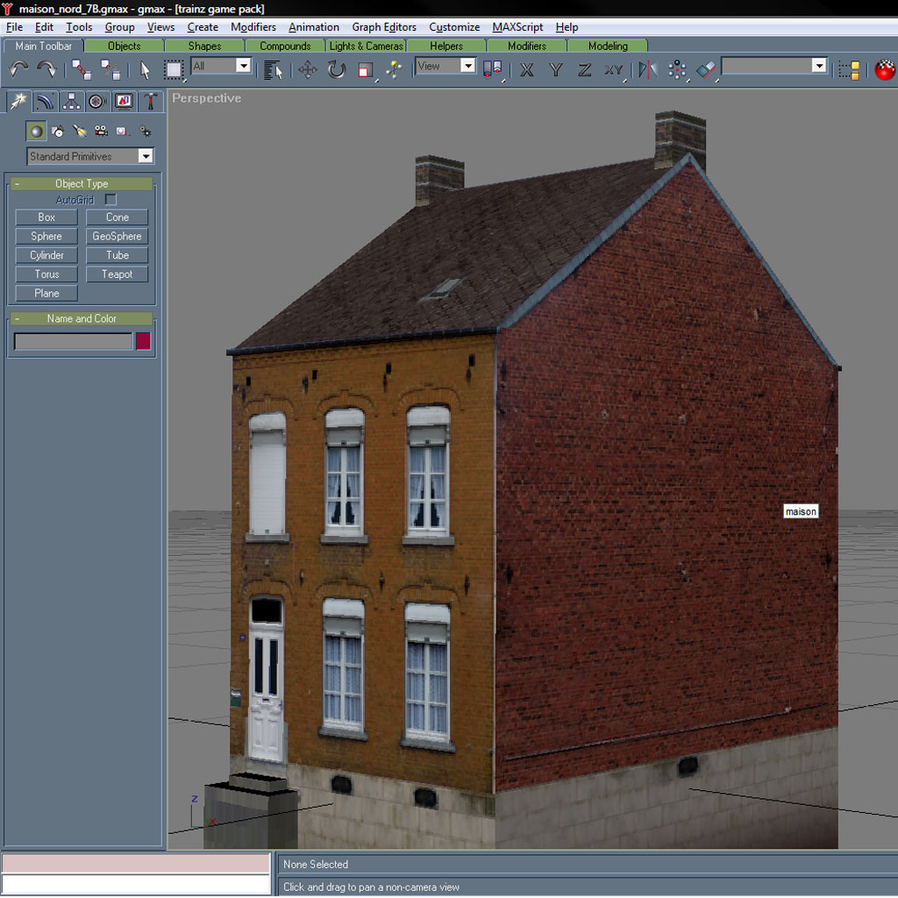
Task: Open the Modifiers menu
Action: pyautogui.click(x=253, y=27)
